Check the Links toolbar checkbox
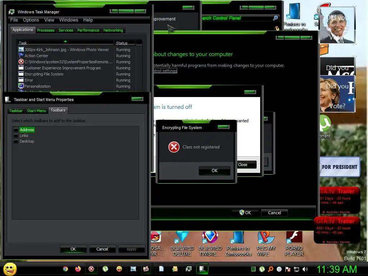368x276 pixels. click(16, 135)
